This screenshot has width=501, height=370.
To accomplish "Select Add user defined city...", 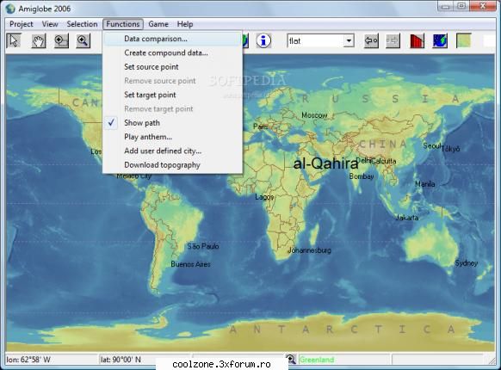I will pyautogui.click(x=172, y=151).
